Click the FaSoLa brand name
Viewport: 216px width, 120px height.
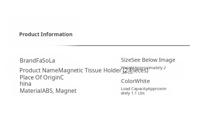(x=46, y=61)
